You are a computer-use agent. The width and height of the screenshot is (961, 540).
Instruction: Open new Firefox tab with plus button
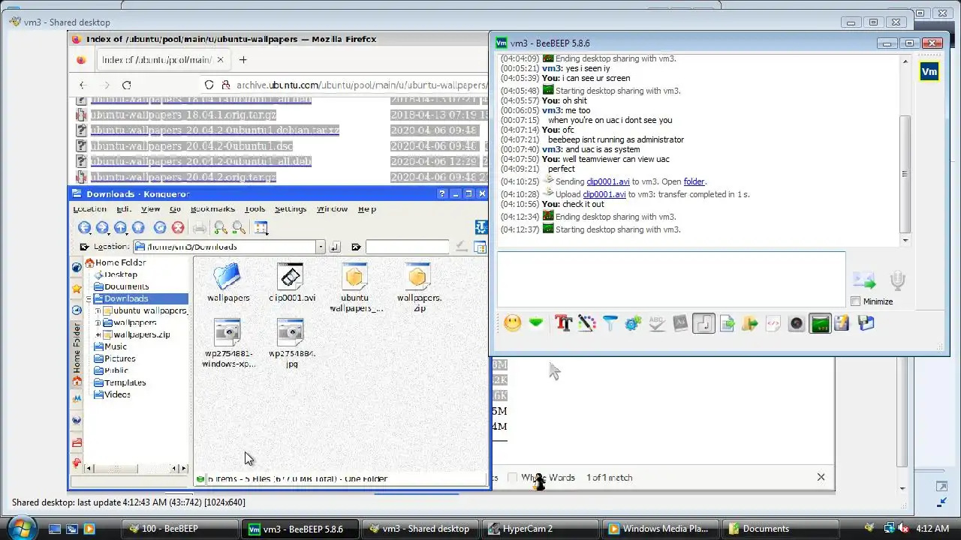click(243, 60)
